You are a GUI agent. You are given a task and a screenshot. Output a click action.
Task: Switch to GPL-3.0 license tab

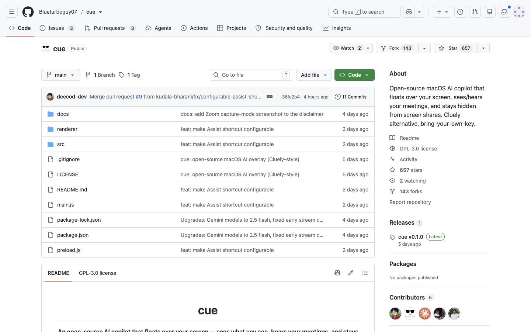97,273
